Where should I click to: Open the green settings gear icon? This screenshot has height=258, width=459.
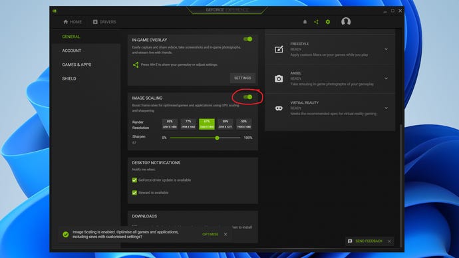tap(328, 22)
